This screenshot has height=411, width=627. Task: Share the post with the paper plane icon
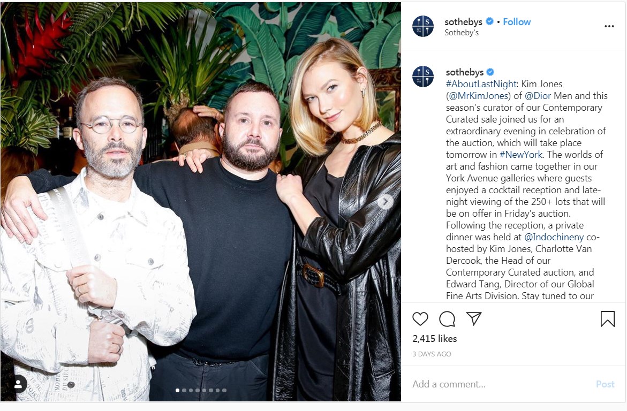(x=474, y=318)
